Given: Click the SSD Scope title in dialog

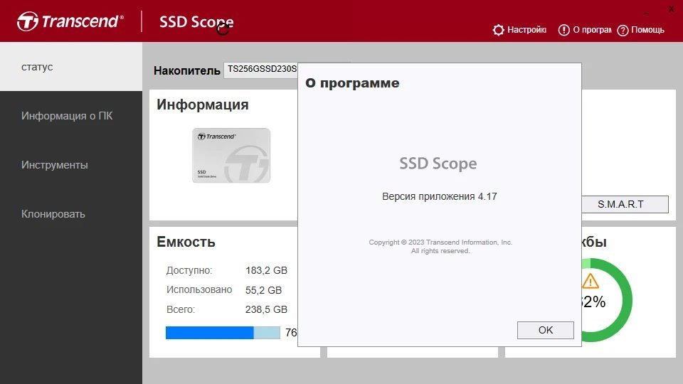Looking at the screenshot, I should [x=438, y=164].
